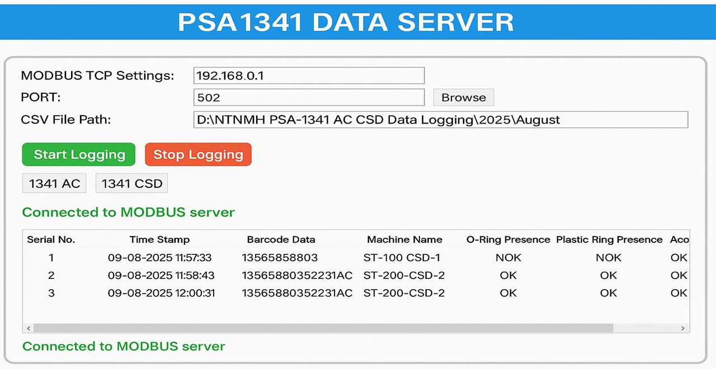Click the O-Ring Presence column header
The width and height of the screenshot is (716, 369).
tap(508, 239)
